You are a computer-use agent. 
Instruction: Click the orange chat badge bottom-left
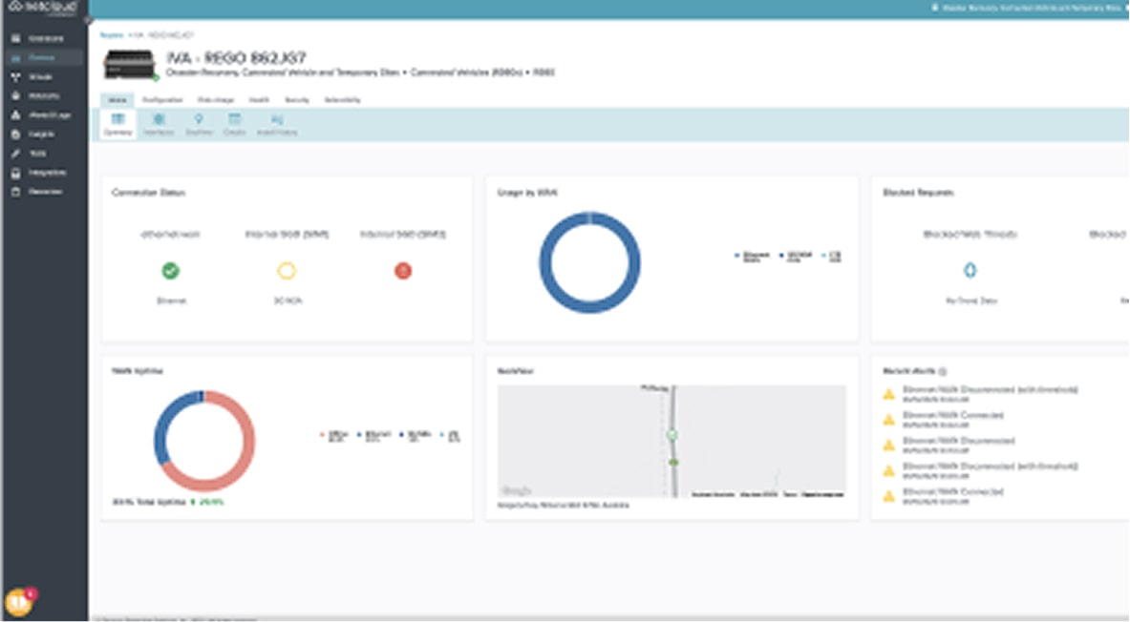(x=19, y=603)
